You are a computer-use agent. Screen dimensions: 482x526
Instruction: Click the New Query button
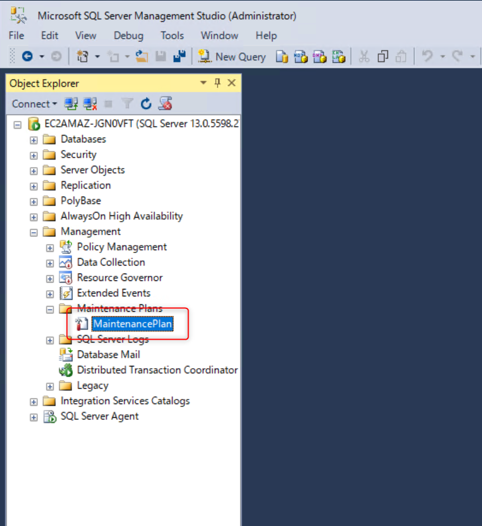232,56
